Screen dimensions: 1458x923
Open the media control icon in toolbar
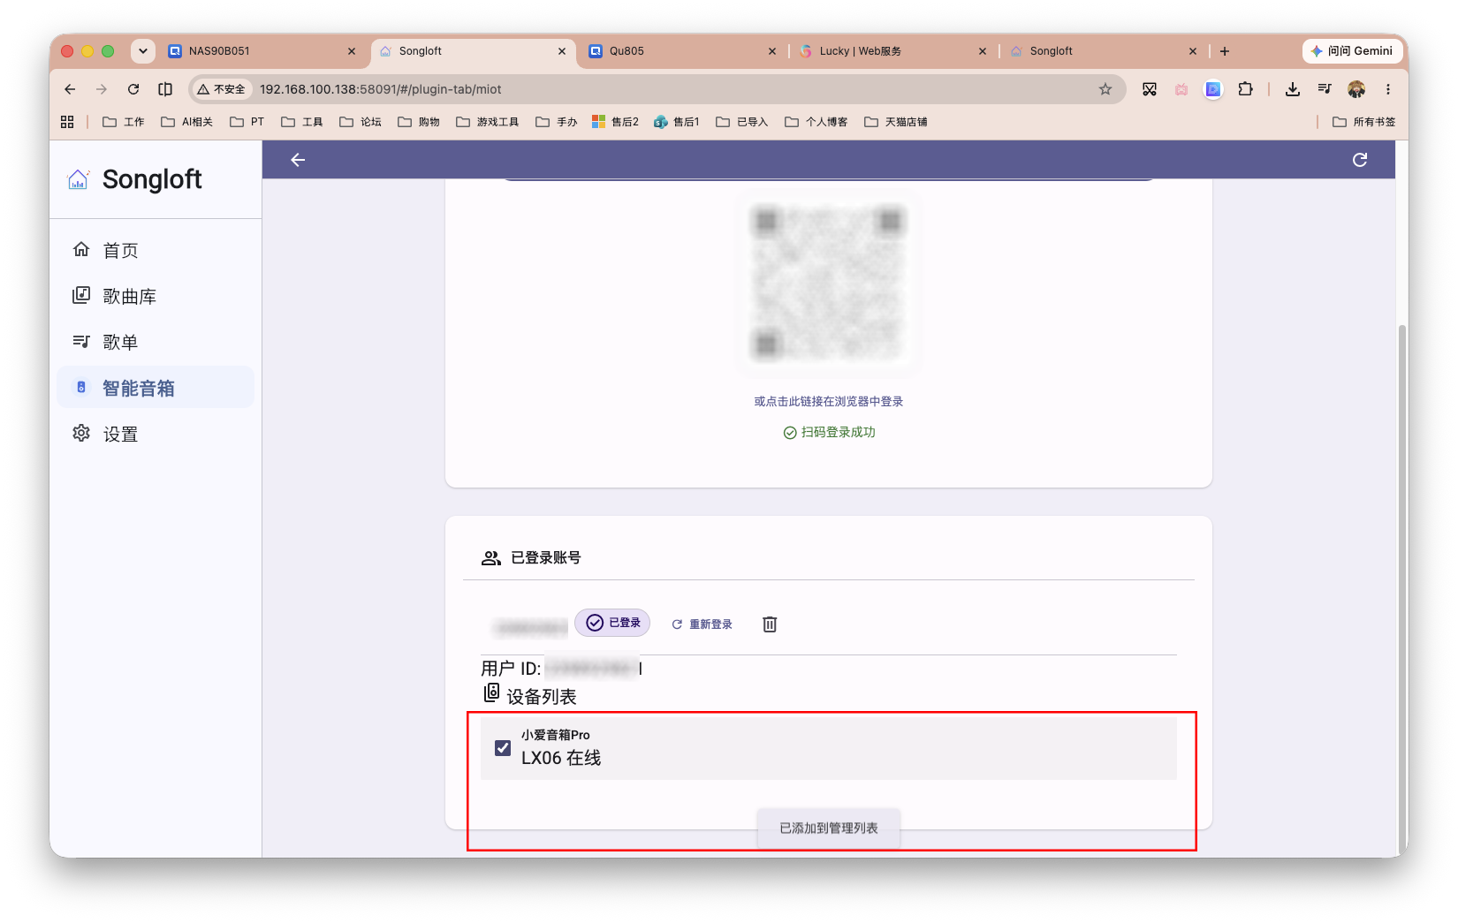point(1325,89)
